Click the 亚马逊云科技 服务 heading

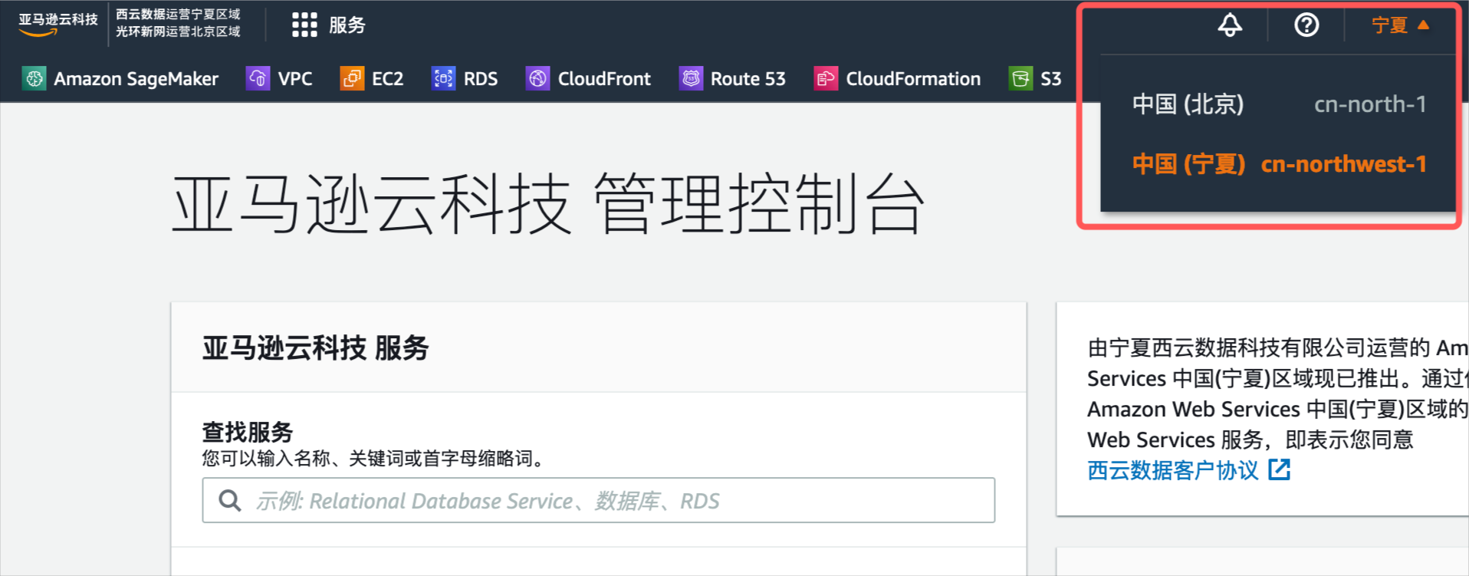click(315, 347)
